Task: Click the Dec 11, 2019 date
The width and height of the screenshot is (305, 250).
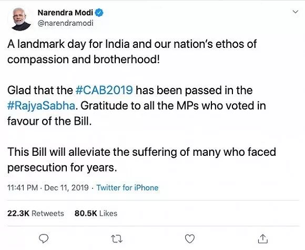Action: (x=67, y=188)
